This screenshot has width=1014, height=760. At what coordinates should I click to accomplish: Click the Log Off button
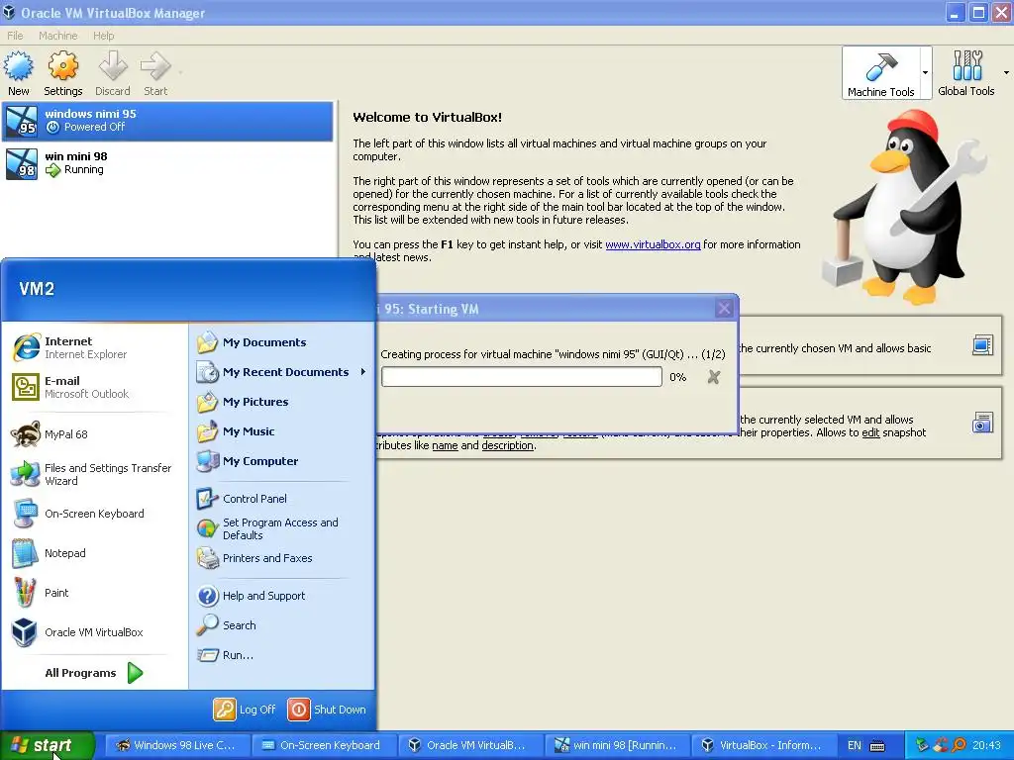click(x=245, y=710)
